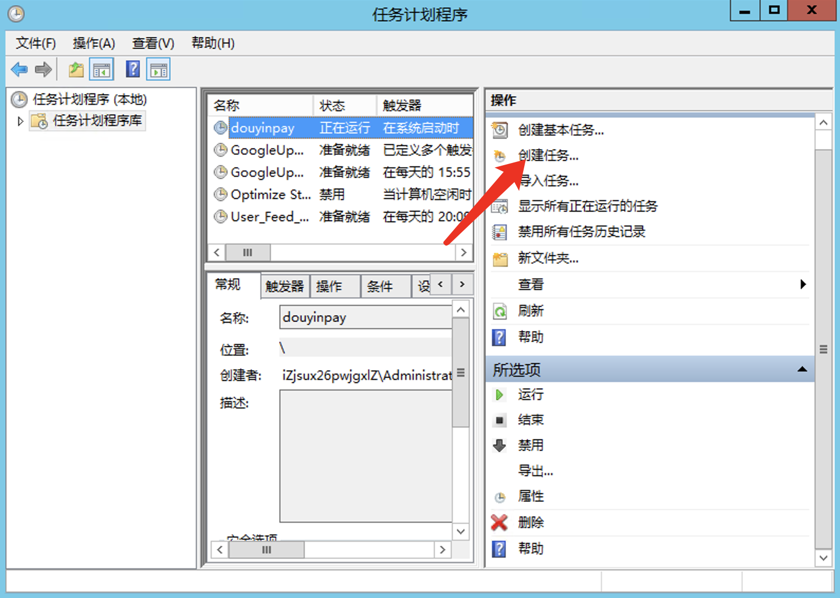Click 导出... in selected item actions

535,470
